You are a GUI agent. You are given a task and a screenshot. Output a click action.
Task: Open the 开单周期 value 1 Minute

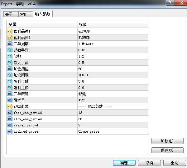pyautogui.click(x=113, y=44)
